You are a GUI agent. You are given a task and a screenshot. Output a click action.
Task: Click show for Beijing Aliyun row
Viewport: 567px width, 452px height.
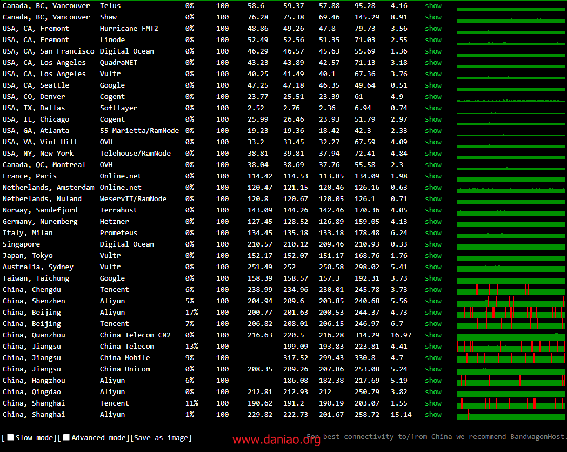[x=433, y=312]
